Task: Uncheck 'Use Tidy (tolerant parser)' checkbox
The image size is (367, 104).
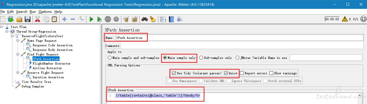Action: click(x=174, y=73)
